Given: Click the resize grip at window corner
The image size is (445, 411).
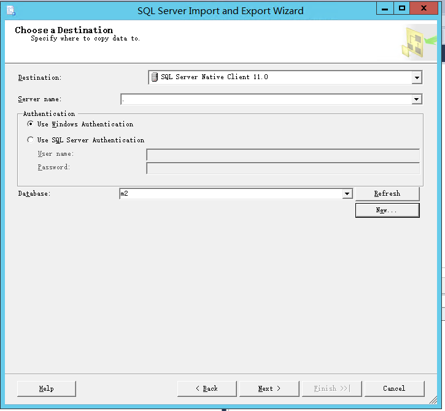Looking at the screenshot, I should tap(433, 400).
